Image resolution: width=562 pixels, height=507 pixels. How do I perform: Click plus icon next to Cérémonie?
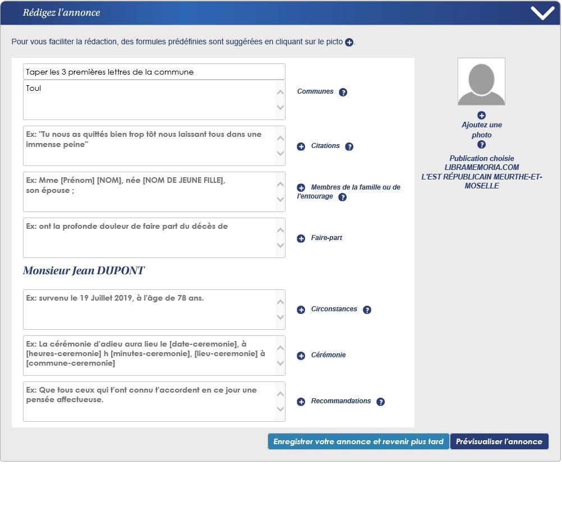[x=301, y=356]
